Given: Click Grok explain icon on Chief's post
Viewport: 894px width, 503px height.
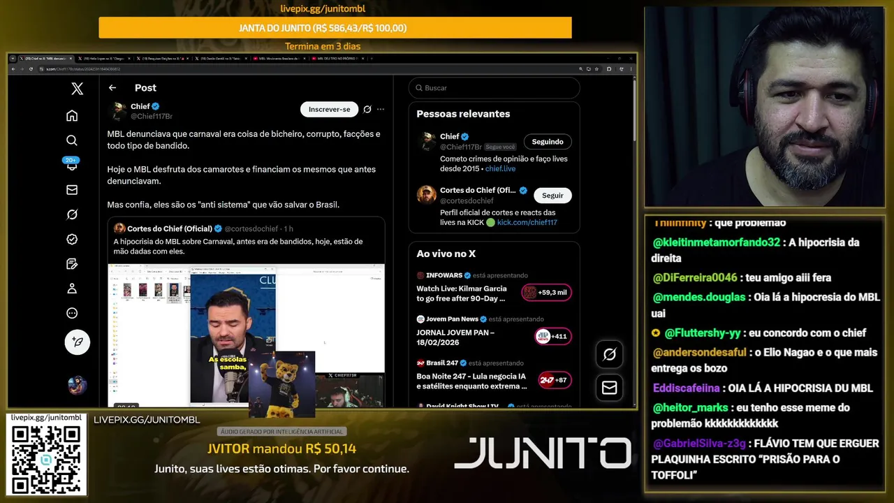Looking at the screenshot, I should tap(367, 109).
